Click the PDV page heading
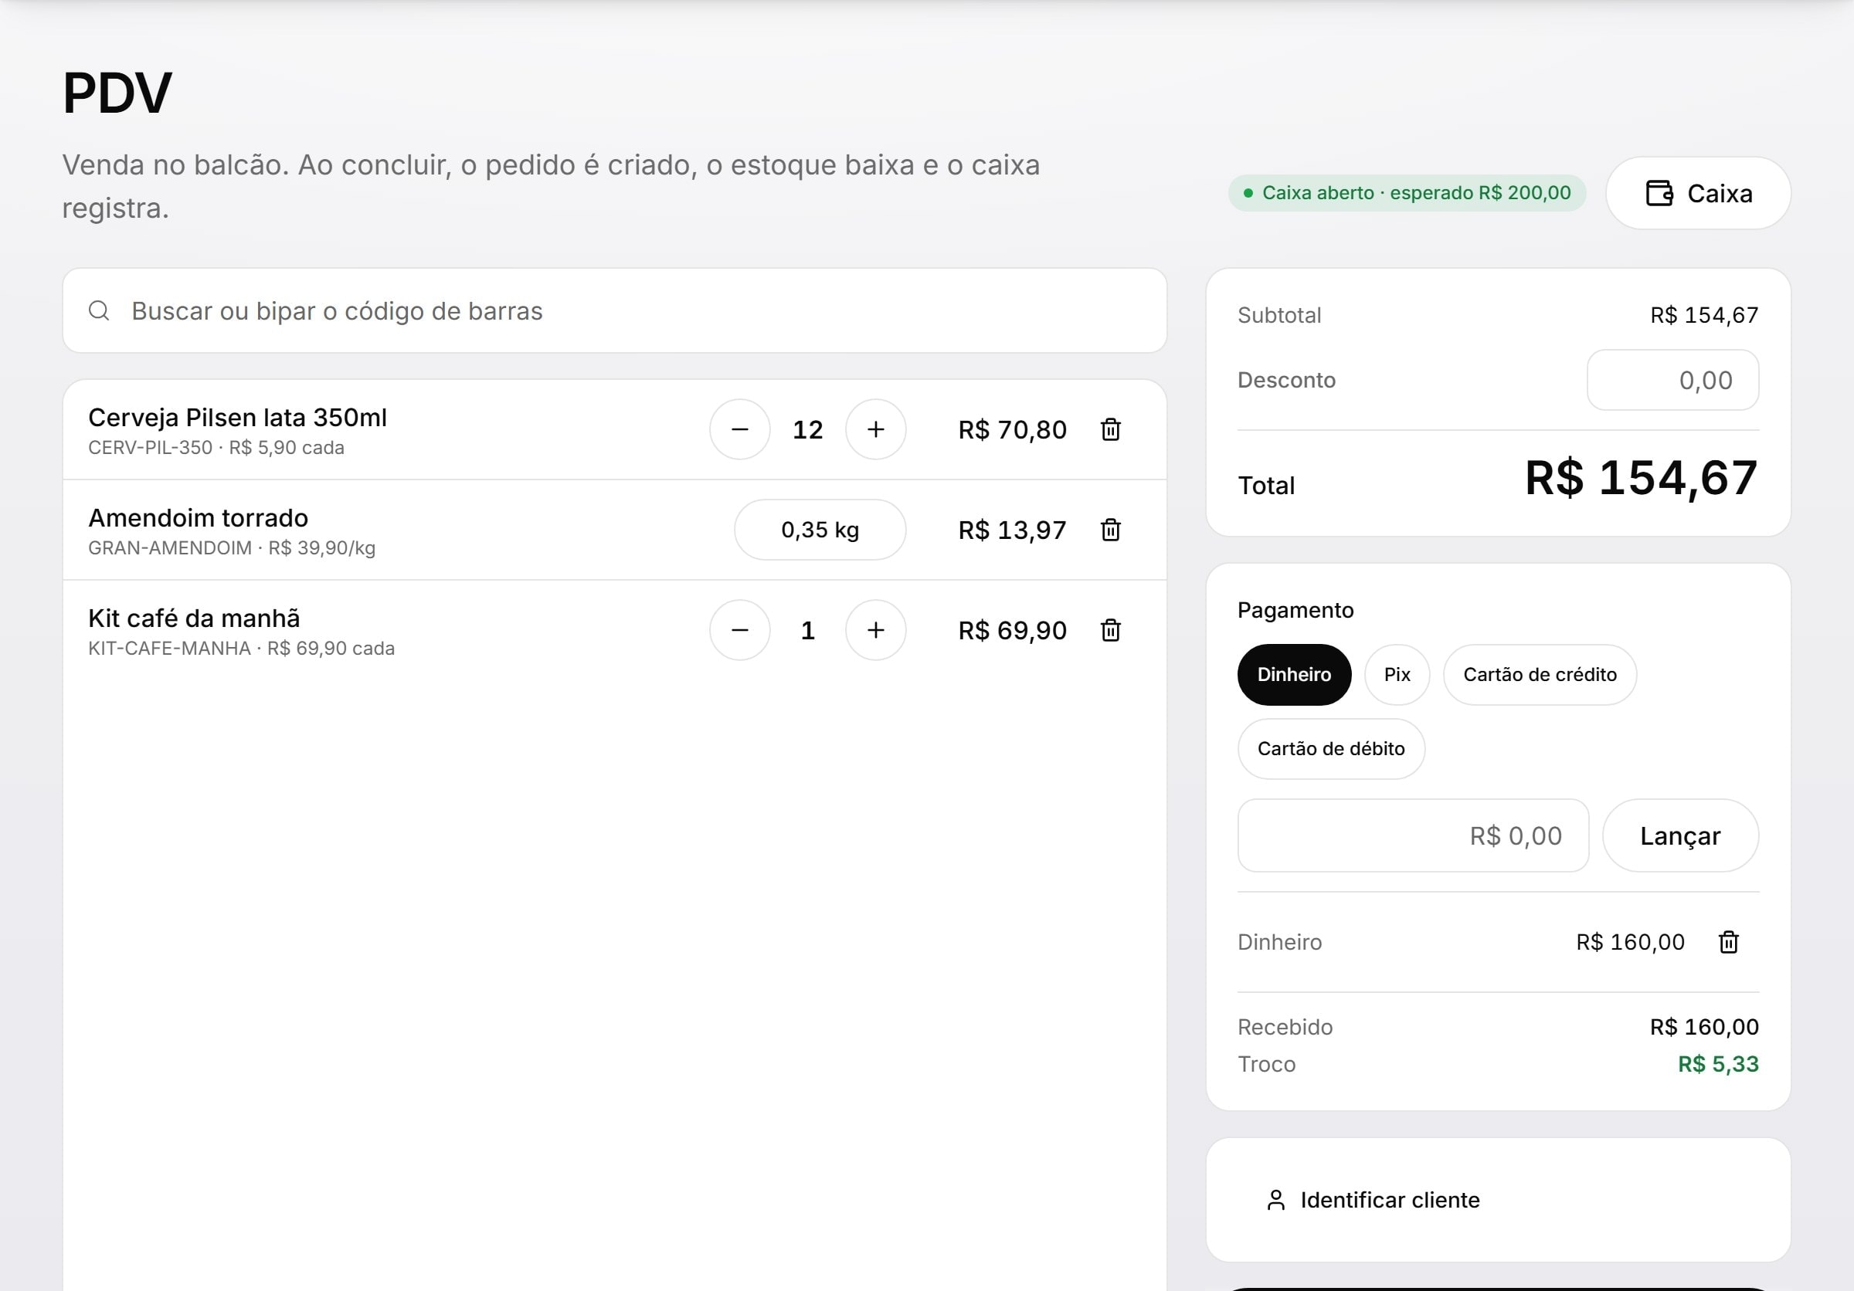This screenshot has width=1854, height=1291. [117, 93]
